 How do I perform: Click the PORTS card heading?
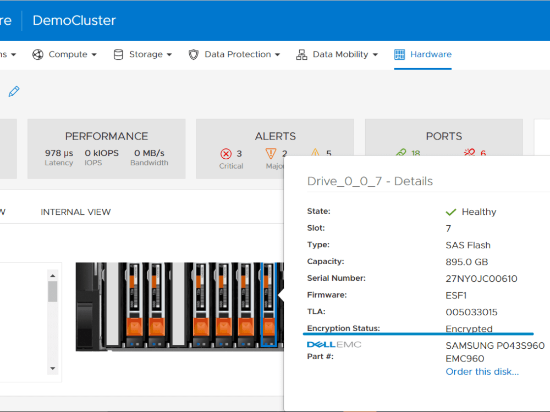pos(444,136)
